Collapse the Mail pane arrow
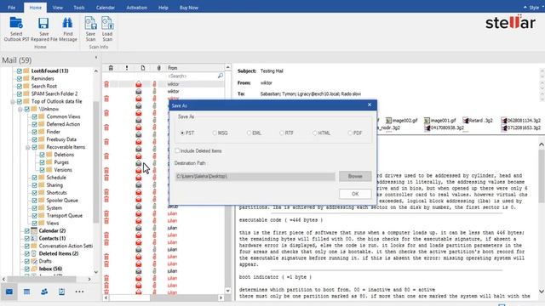The width and height of the screenshot is (545, 306). point(96,58)
